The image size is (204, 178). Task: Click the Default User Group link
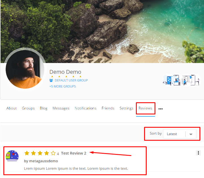71,81
